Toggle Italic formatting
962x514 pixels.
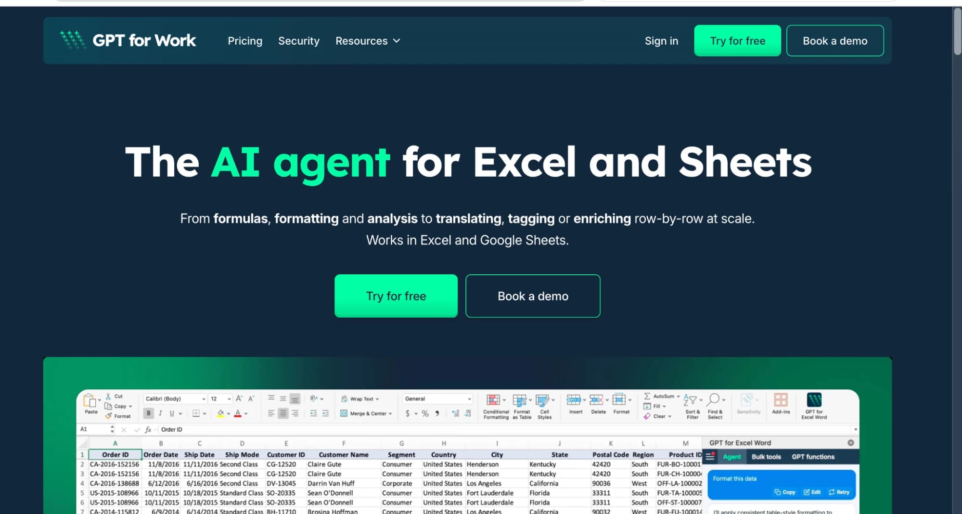click(x=160, y=413)
